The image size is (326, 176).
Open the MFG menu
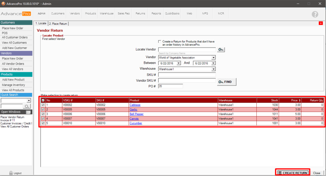[205, 14]
